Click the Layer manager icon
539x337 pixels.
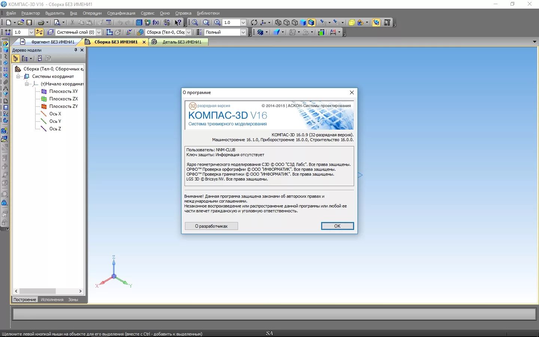[x=51, y=32]
